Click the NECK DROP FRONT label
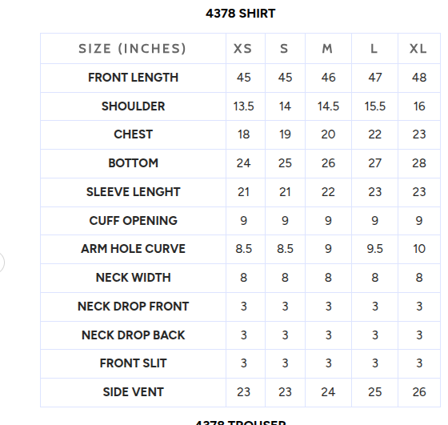Image resolution: width=448 pixels, height=425 pixels. (x=133, y=307)
